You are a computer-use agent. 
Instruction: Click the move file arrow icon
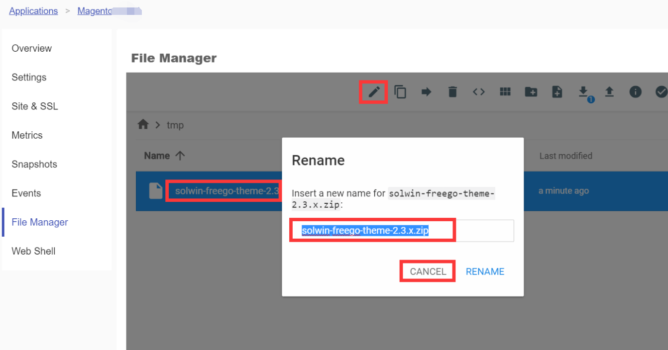426,92
